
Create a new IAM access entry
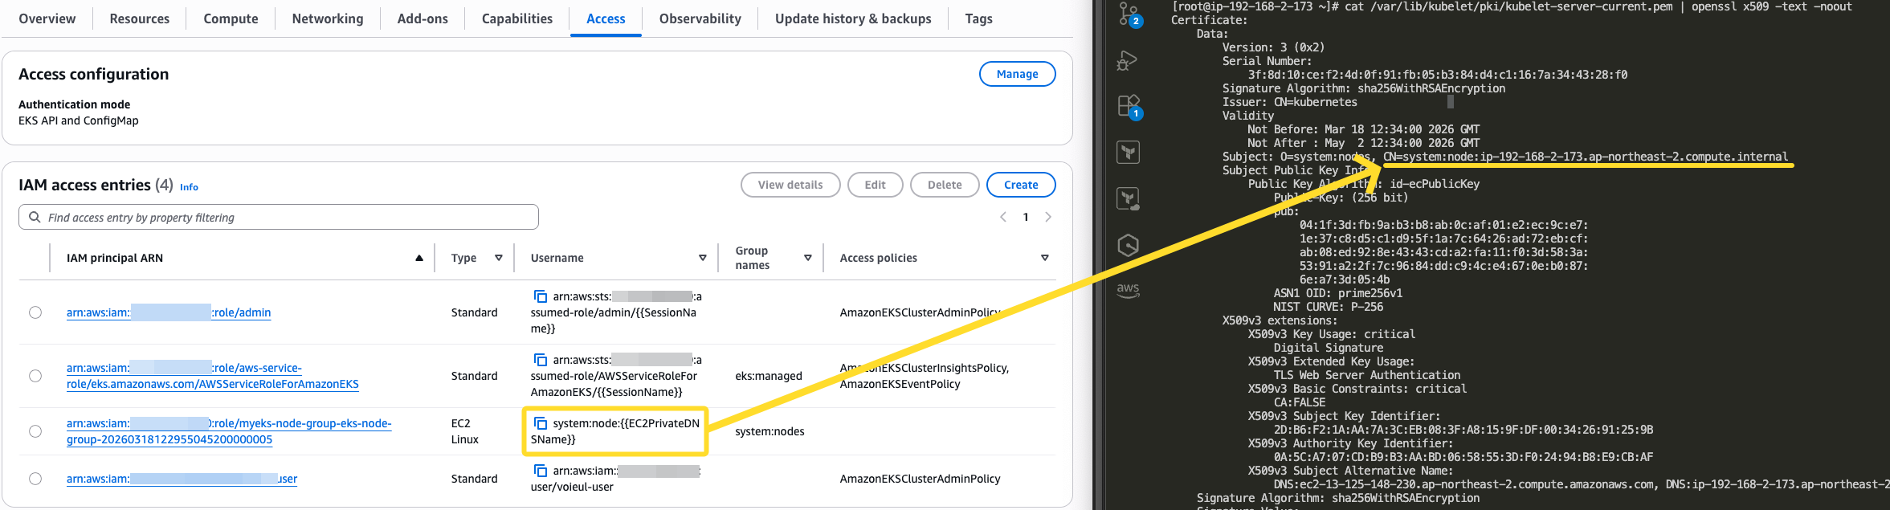(1021, 185)
